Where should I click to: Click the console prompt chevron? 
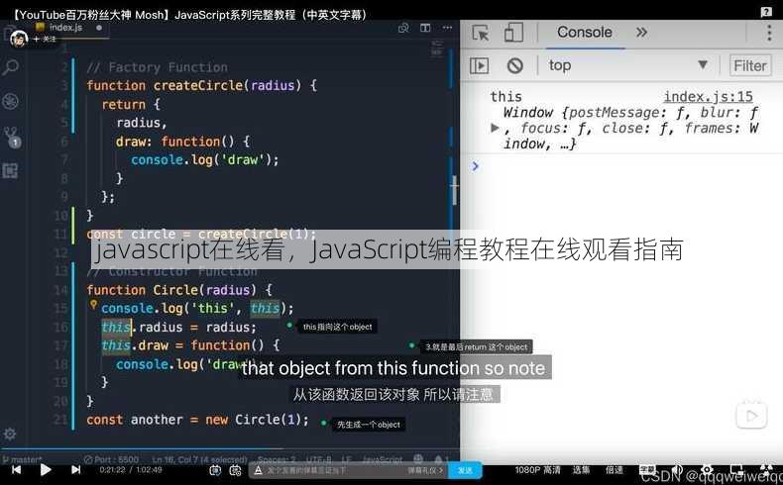coord(475,166)
